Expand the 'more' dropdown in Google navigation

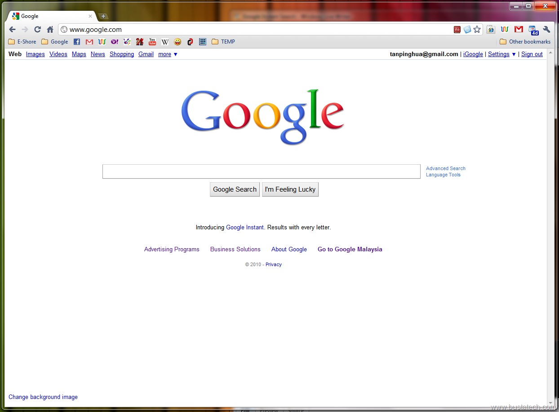pos(168,54)
